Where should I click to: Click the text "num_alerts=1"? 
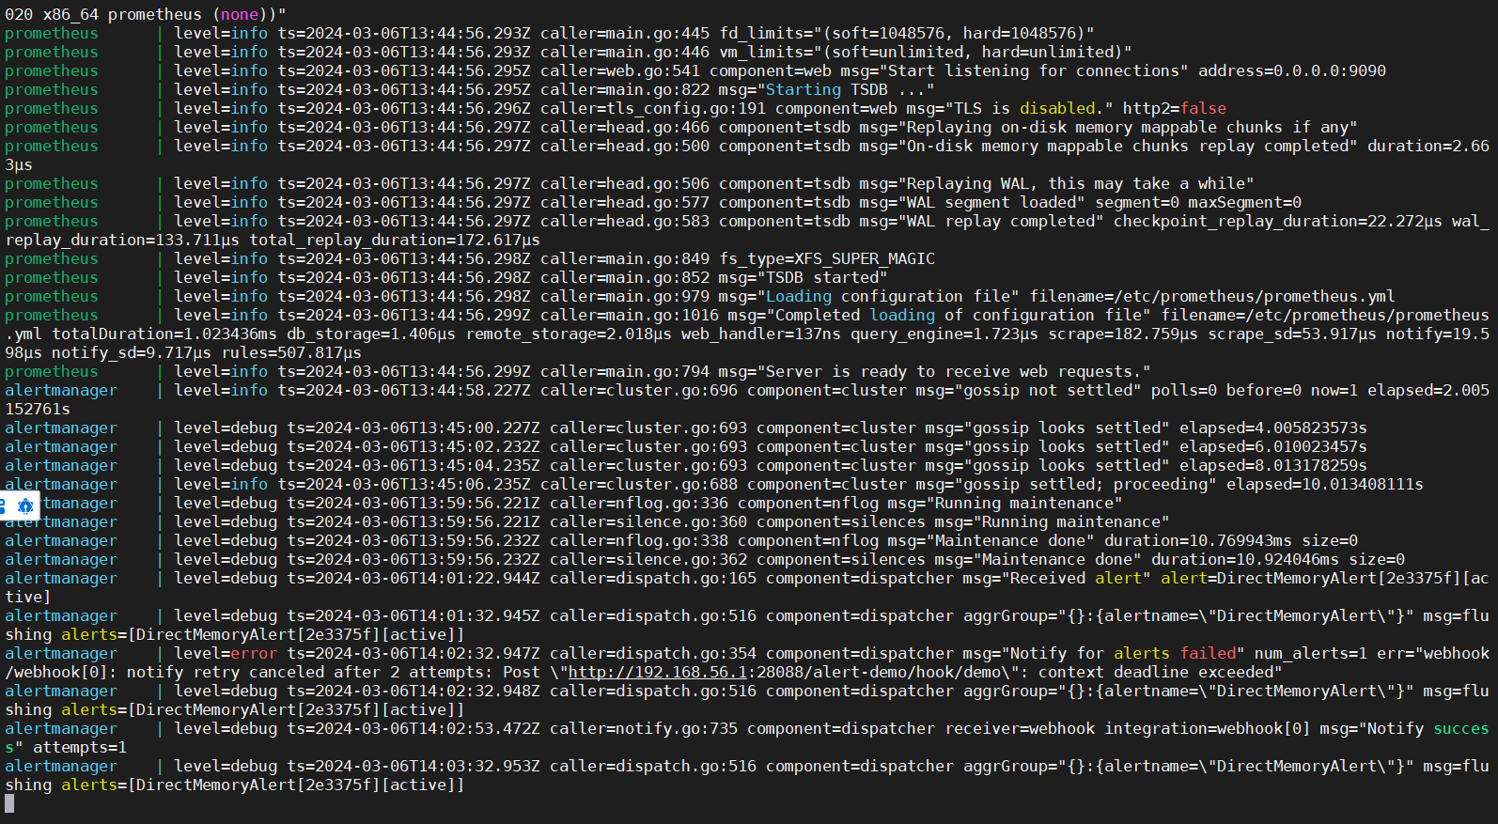pyautogui.click(x=1311, y=653)
